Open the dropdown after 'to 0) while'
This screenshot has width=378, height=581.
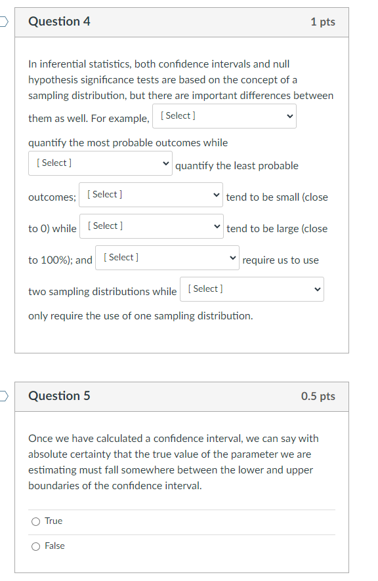[151, 226]
